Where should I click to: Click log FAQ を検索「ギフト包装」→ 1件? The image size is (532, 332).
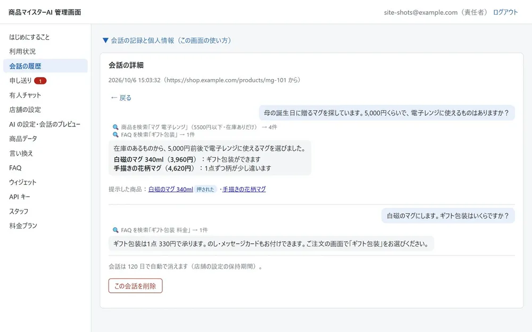pyautogui.click(x=158, y=135)
